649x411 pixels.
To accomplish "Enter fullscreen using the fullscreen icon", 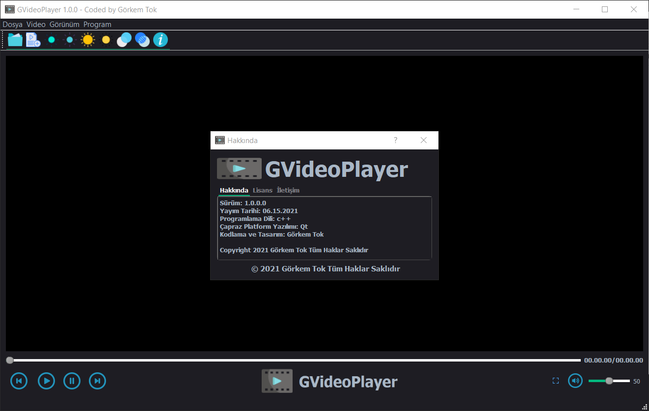I will [556, 381].
